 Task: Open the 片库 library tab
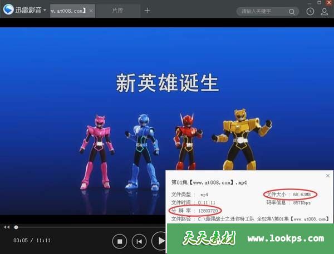(x=117, y=11)
